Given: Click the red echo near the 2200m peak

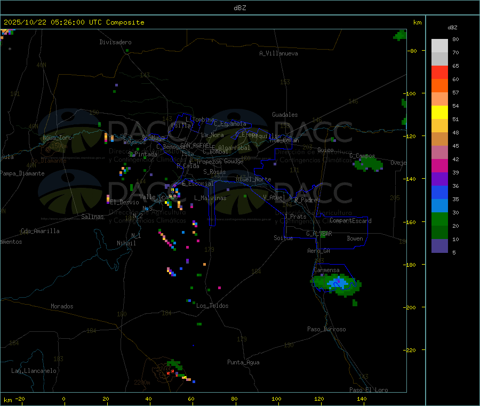Looking at the screenshot, I should click(x=171, y=372).
